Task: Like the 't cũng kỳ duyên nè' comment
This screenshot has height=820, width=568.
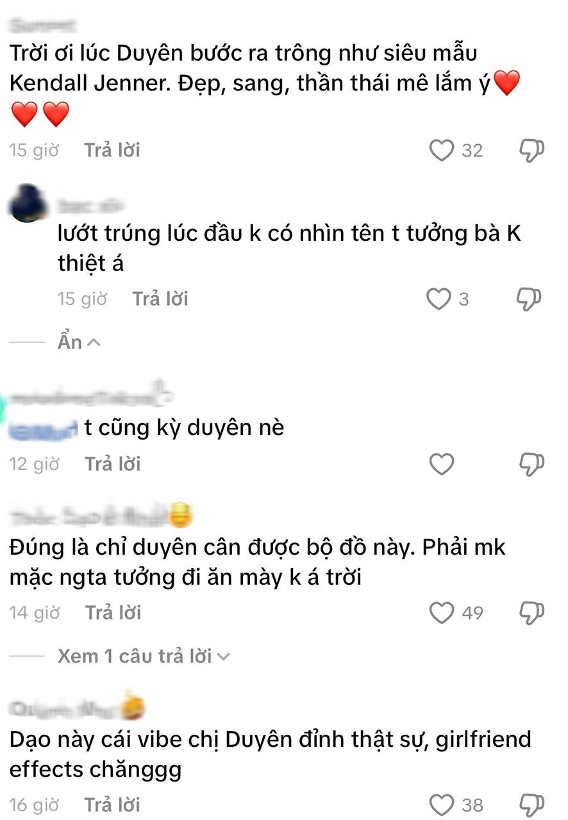Action: [441, 464]
